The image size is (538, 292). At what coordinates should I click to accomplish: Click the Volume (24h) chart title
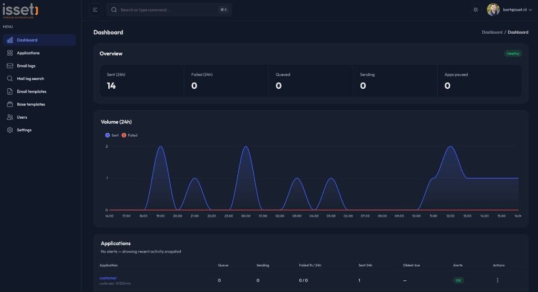pos(116,122)
